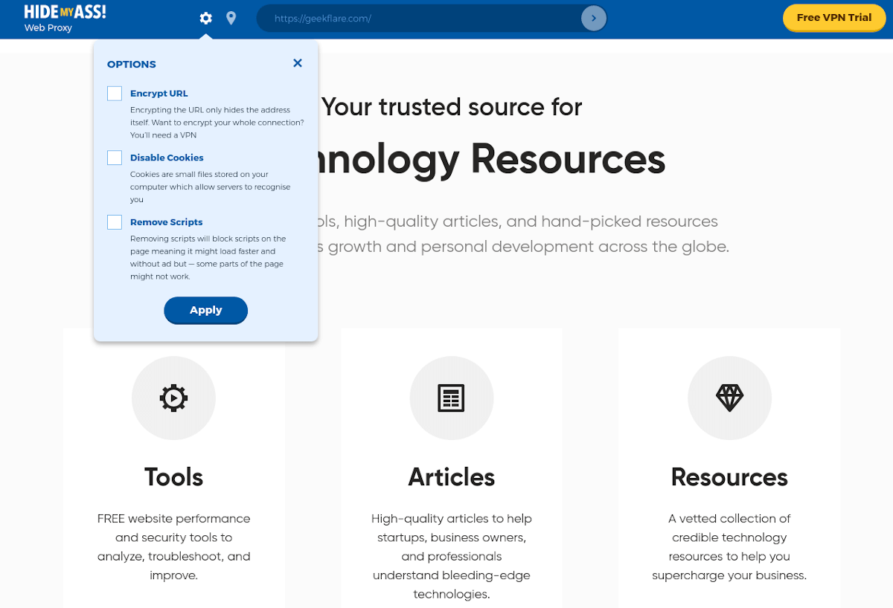Click the Apply button
This screenshot has height=608, width=893.
(x=206, y=310)
